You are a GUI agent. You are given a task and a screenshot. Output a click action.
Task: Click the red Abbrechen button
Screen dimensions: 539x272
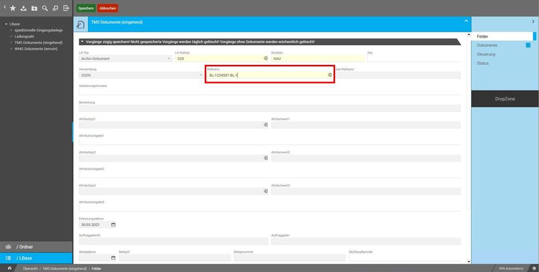coord(108,8)
